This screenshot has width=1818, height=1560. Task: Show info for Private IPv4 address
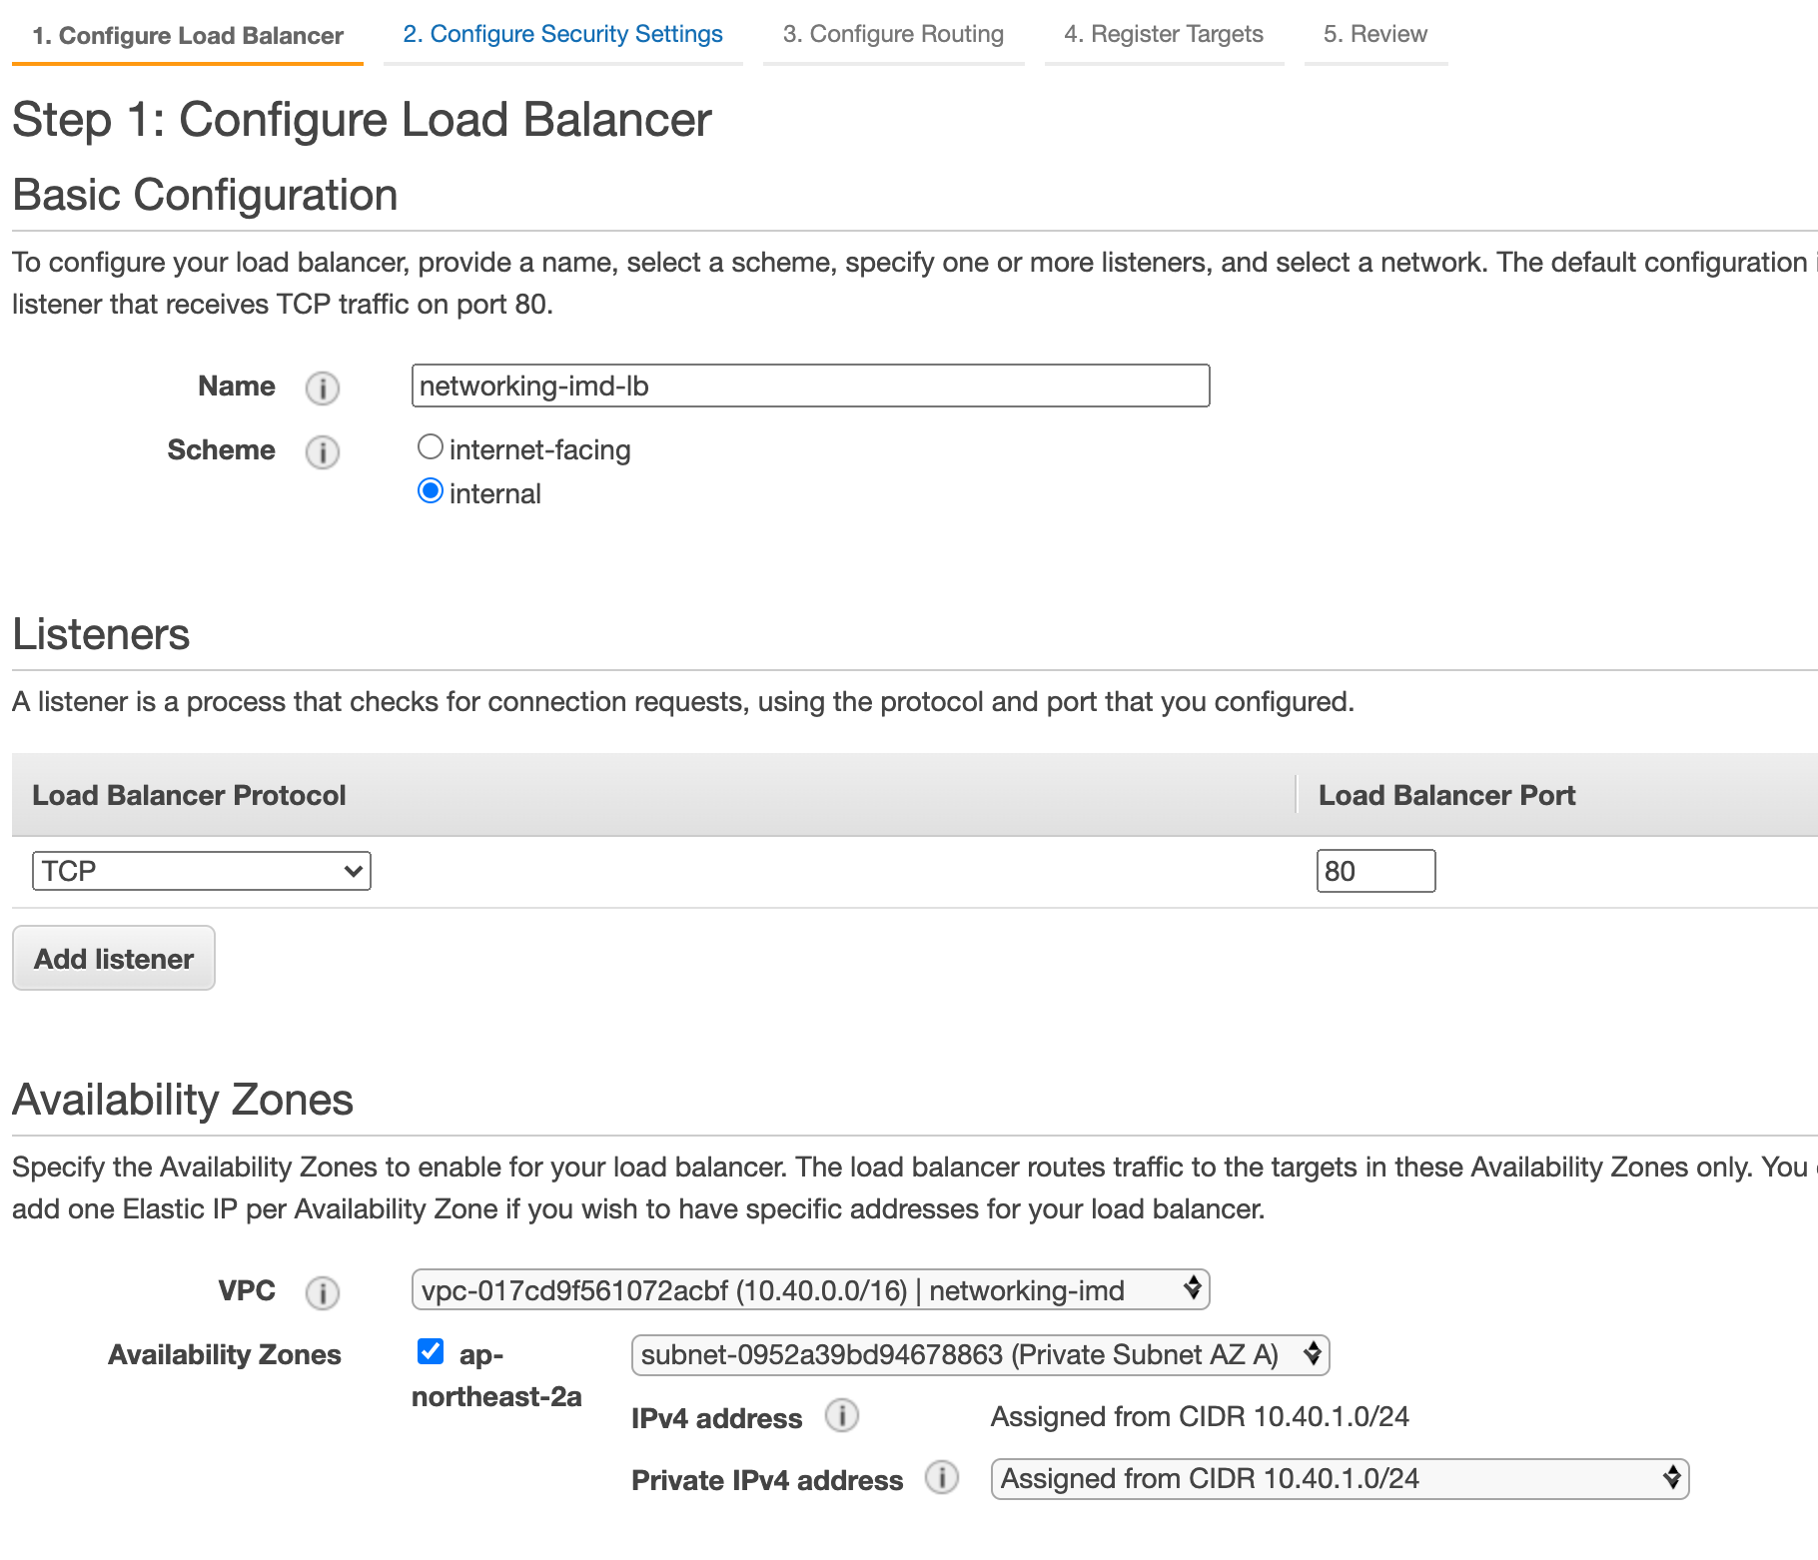point(941,1477)
